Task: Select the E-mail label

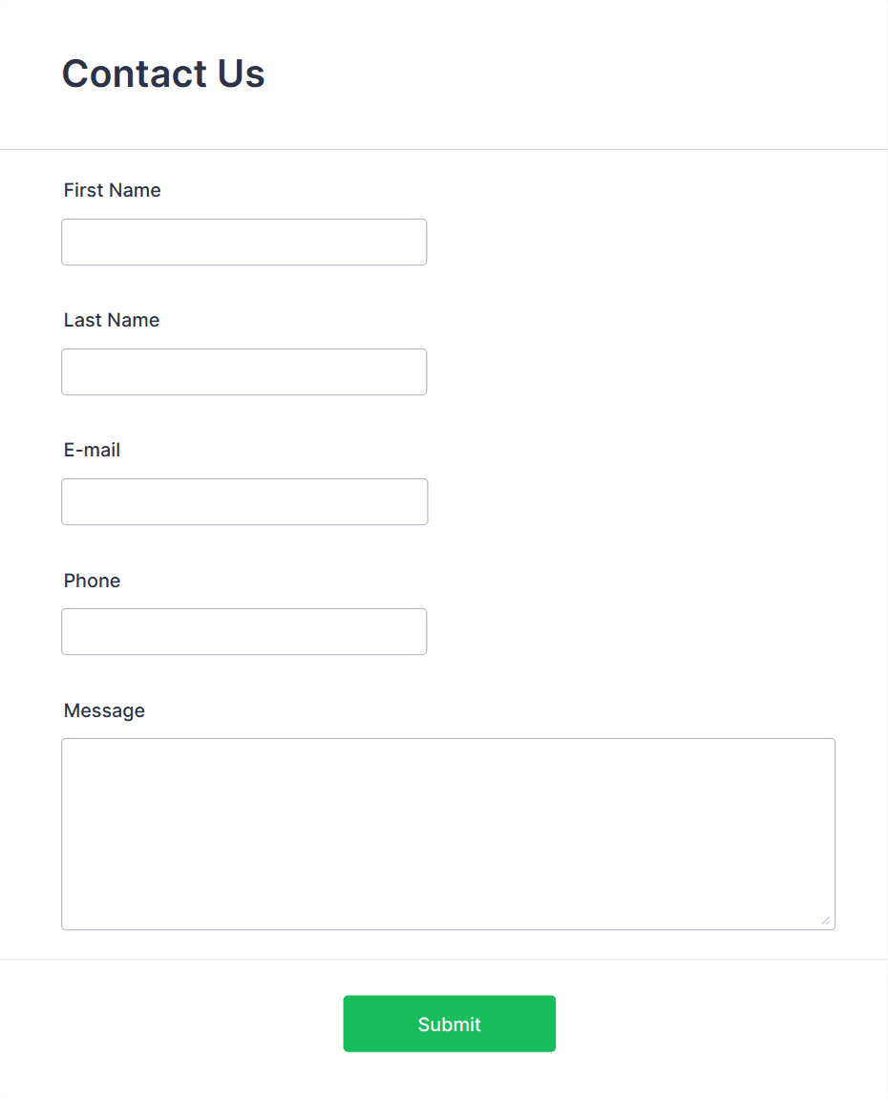Action: tap(92, 450)
